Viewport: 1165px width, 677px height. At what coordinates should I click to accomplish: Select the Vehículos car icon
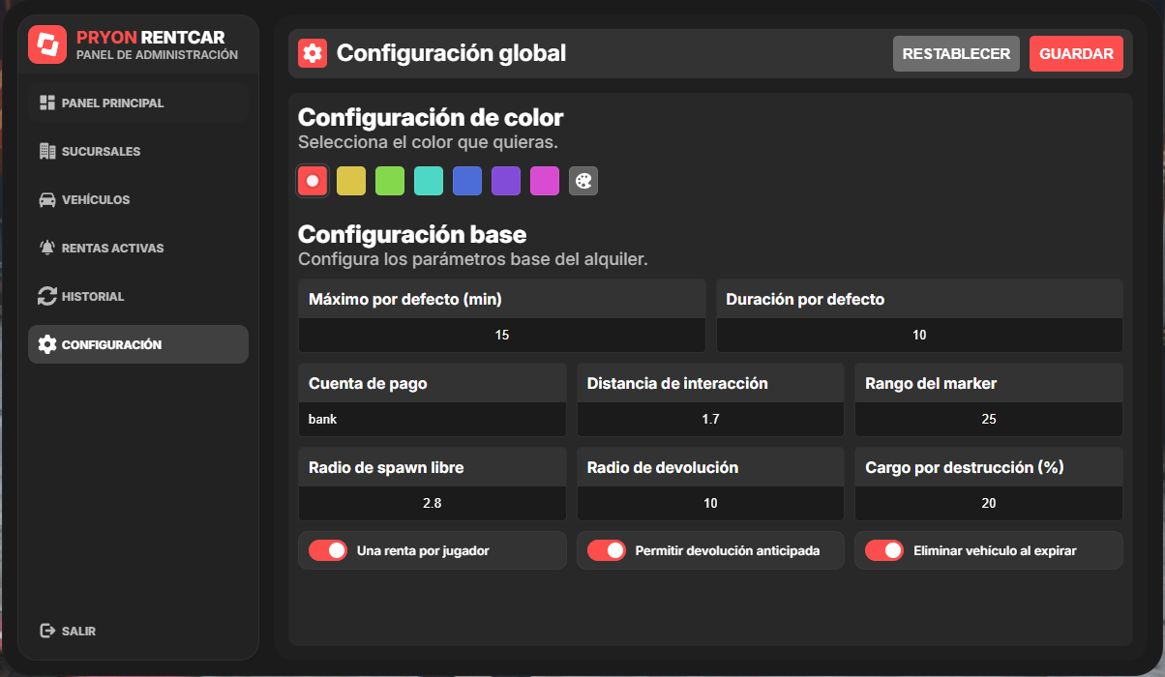tap(46, 199)
